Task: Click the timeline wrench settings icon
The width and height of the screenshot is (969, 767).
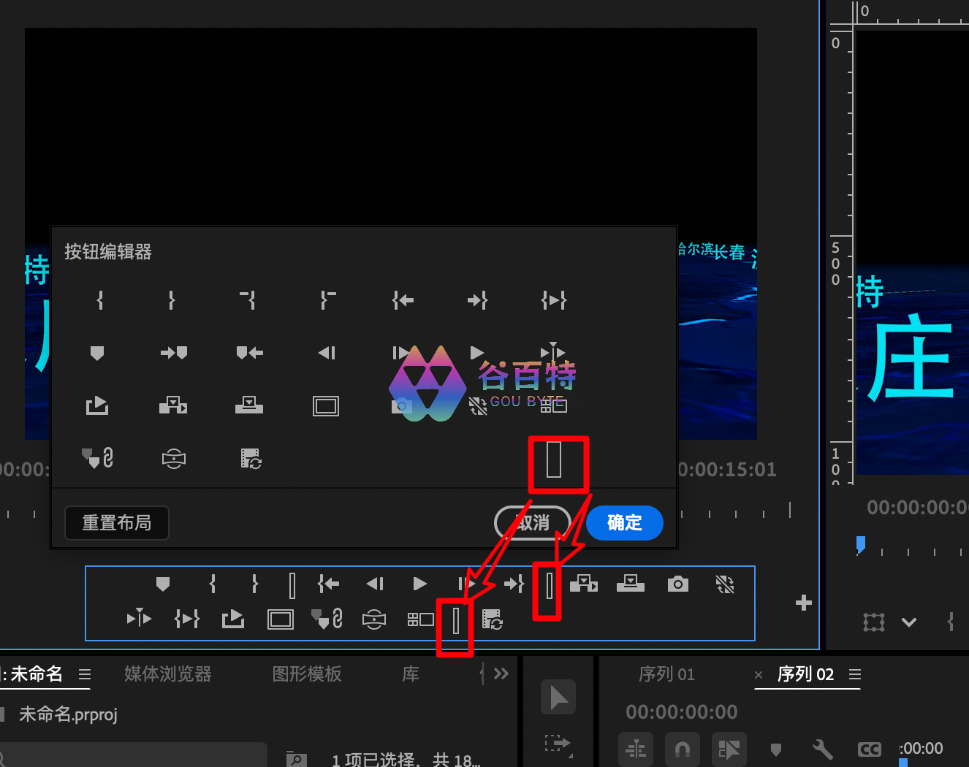Action: [822, 749]
